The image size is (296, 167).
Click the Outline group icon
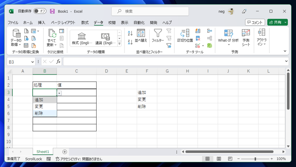pyautogui.click(x=262, y=33)
